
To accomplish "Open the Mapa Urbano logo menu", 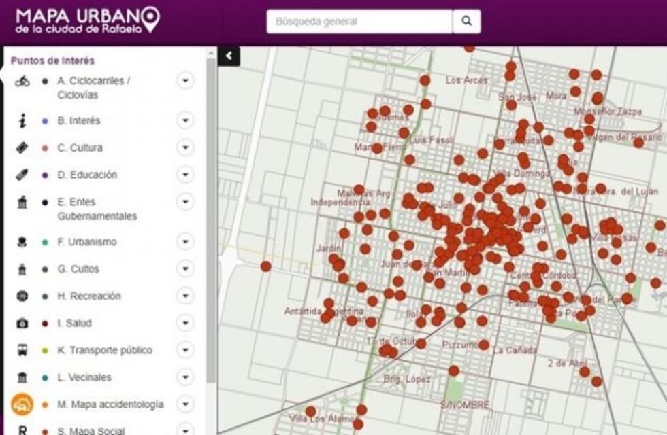I will click(x=85, y=19).
